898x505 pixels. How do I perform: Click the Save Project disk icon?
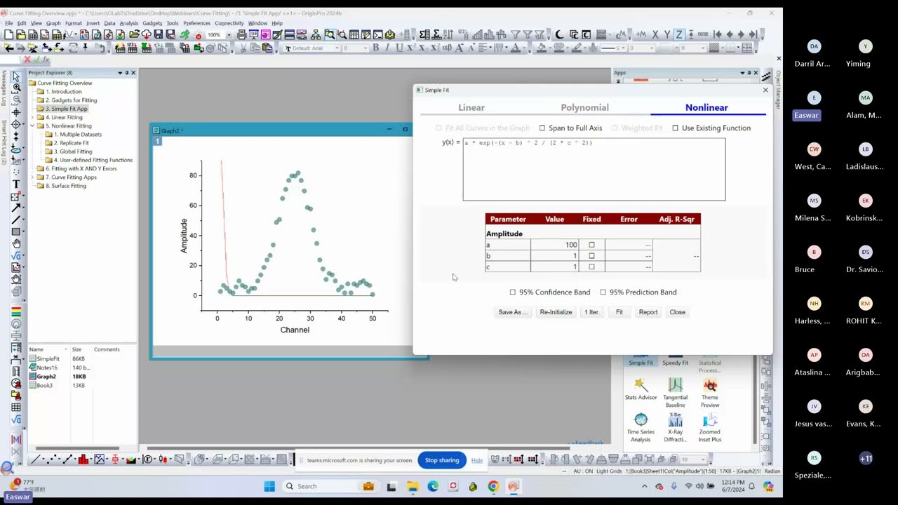[159, 34]
